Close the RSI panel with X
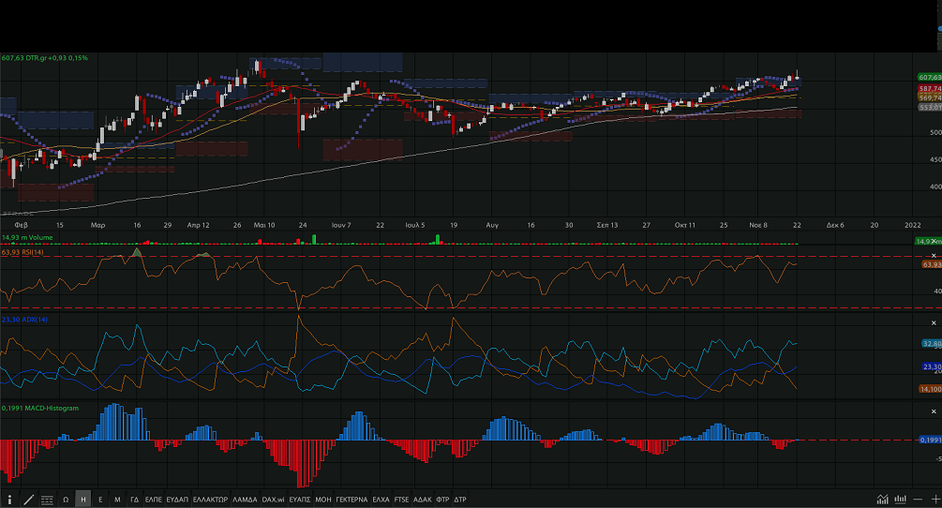 click(x=935, y=255)
